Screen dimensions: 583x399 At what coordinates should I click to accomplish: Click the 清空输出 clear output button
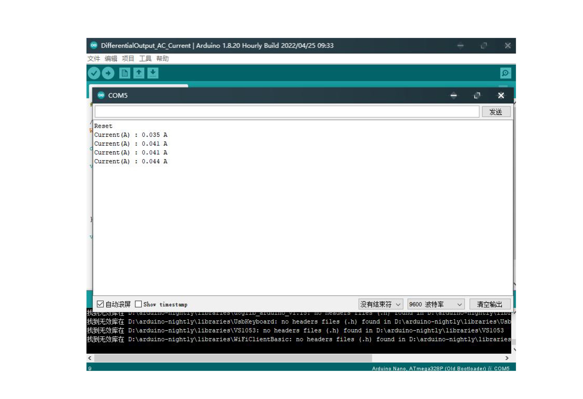(x=490, y=304)
